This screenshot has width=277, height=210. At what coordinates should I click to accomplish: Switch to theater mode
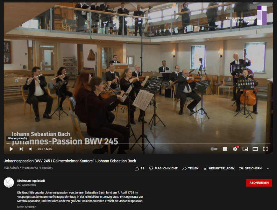(255, 149)
